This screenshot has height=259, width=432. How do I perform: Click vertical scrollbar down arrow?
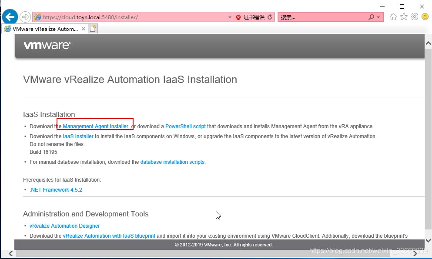tap(428, 240)
